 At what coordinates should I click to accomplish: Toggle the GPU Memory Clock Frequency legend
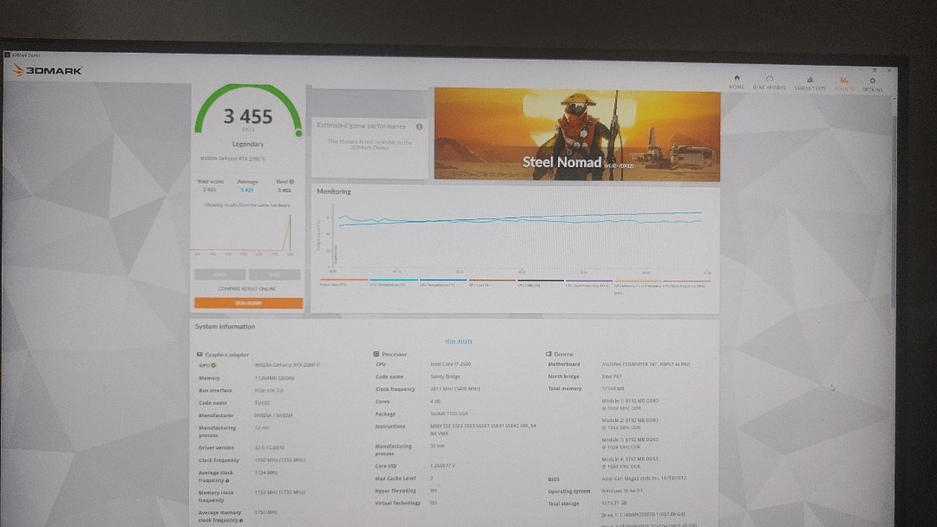pyautogui.click(x=638, y=287)
